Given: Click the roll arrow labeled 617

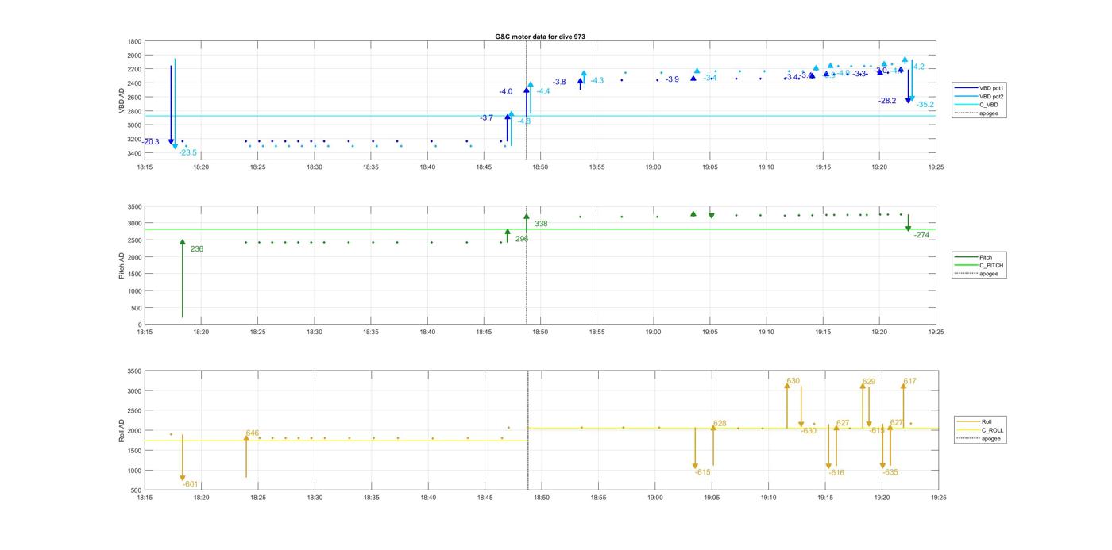Looking at the screenshot, I should (903, 406).
